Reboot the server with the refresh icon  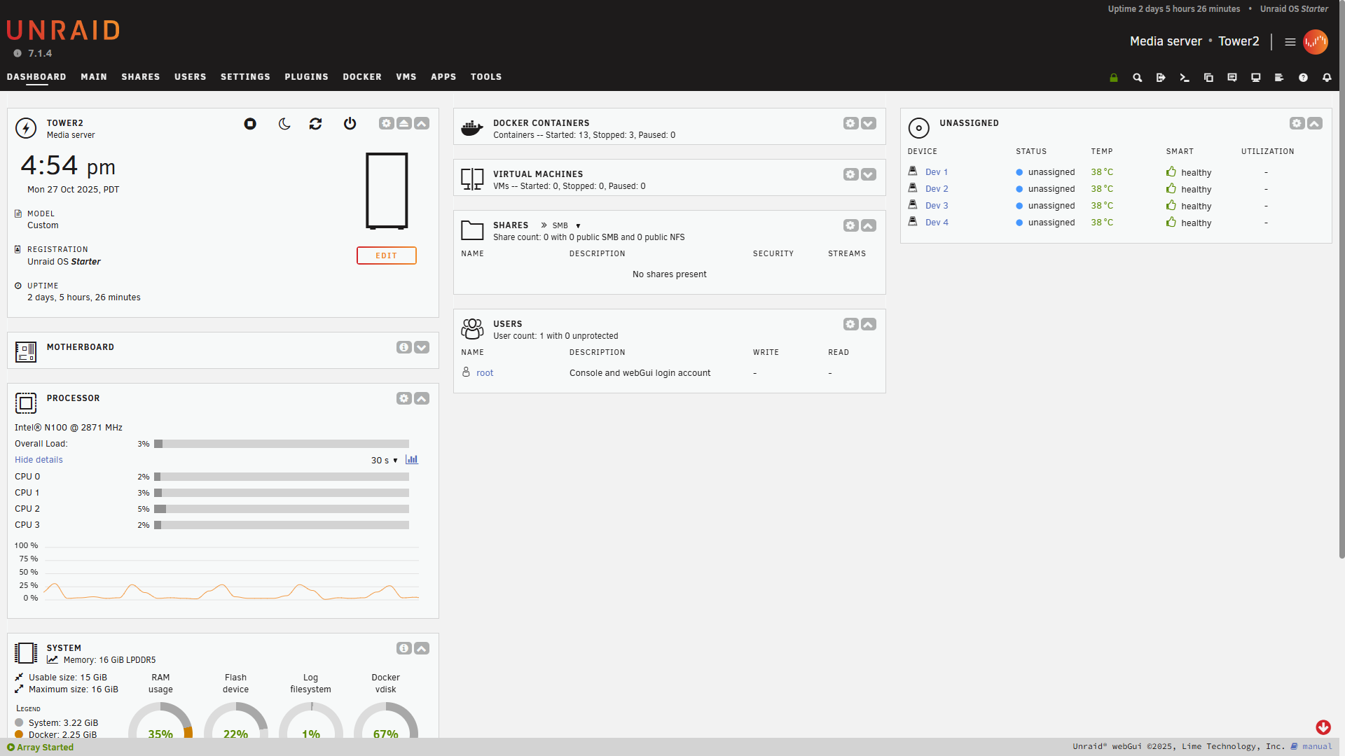[x=316, y=124]
